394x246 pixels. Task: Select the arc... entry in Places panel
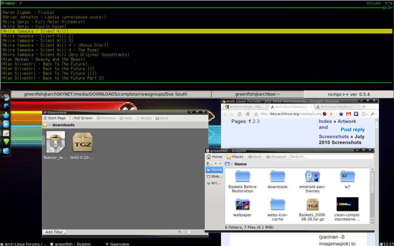[214, 183]
